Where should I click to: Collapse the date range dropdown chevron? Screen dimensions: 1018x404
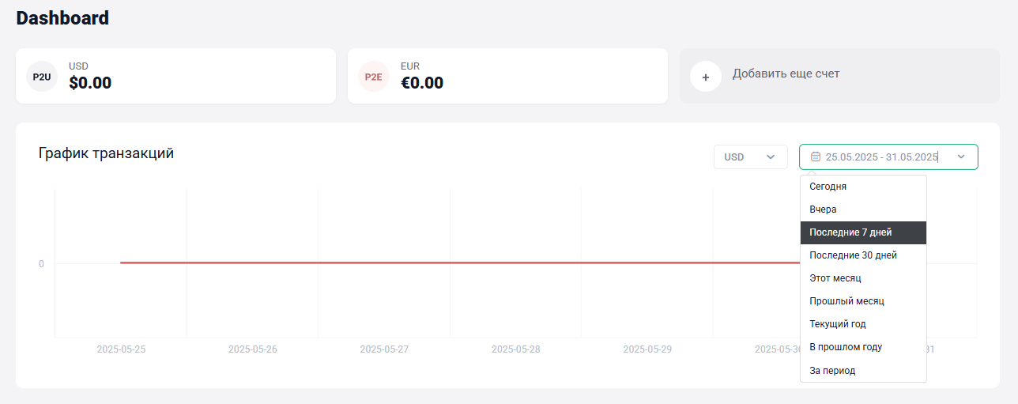tap(961, 157)
